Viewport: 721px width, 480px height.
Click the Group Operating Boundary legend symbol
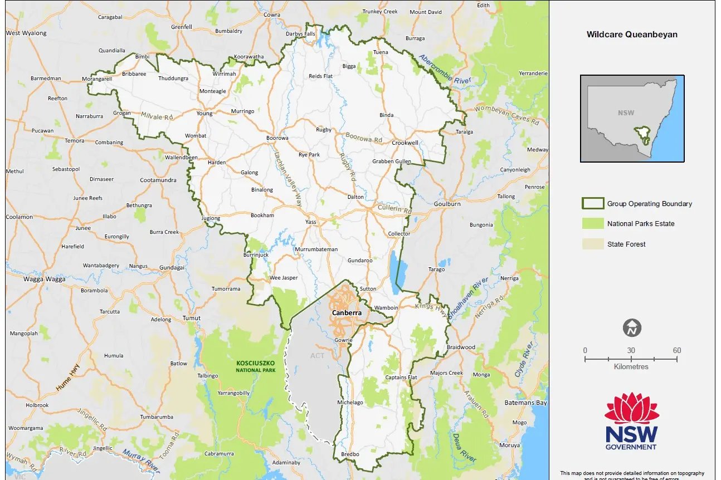(592, 204)
